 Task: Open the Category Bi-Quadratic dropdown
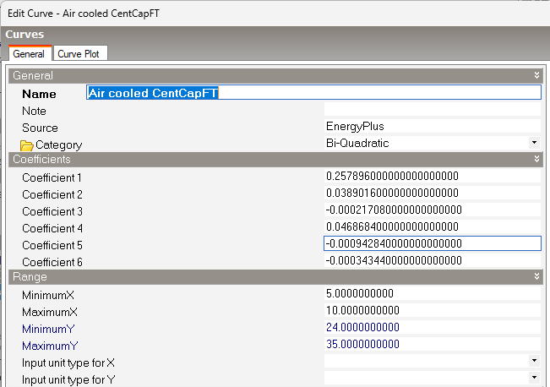tap(534, 144)
